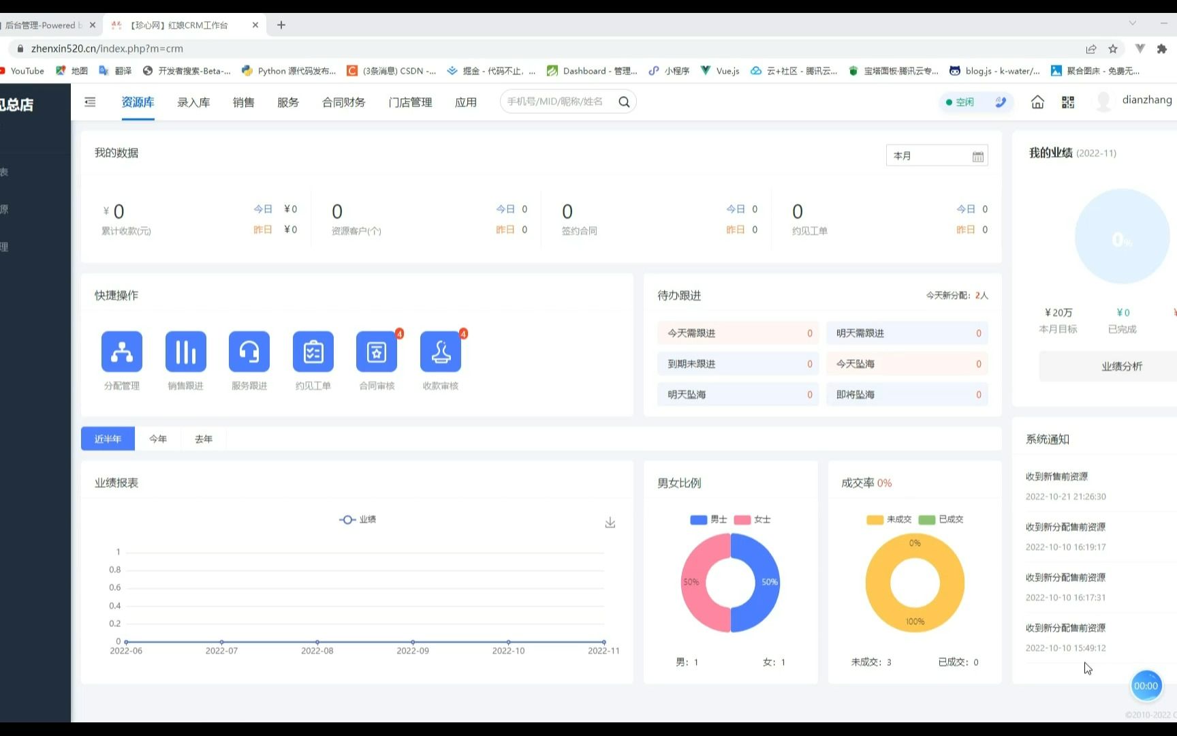The width and height of the screenshot is (1177, 736).
Task: Open 明天需跟进 follow-up row
Action: 907,333
